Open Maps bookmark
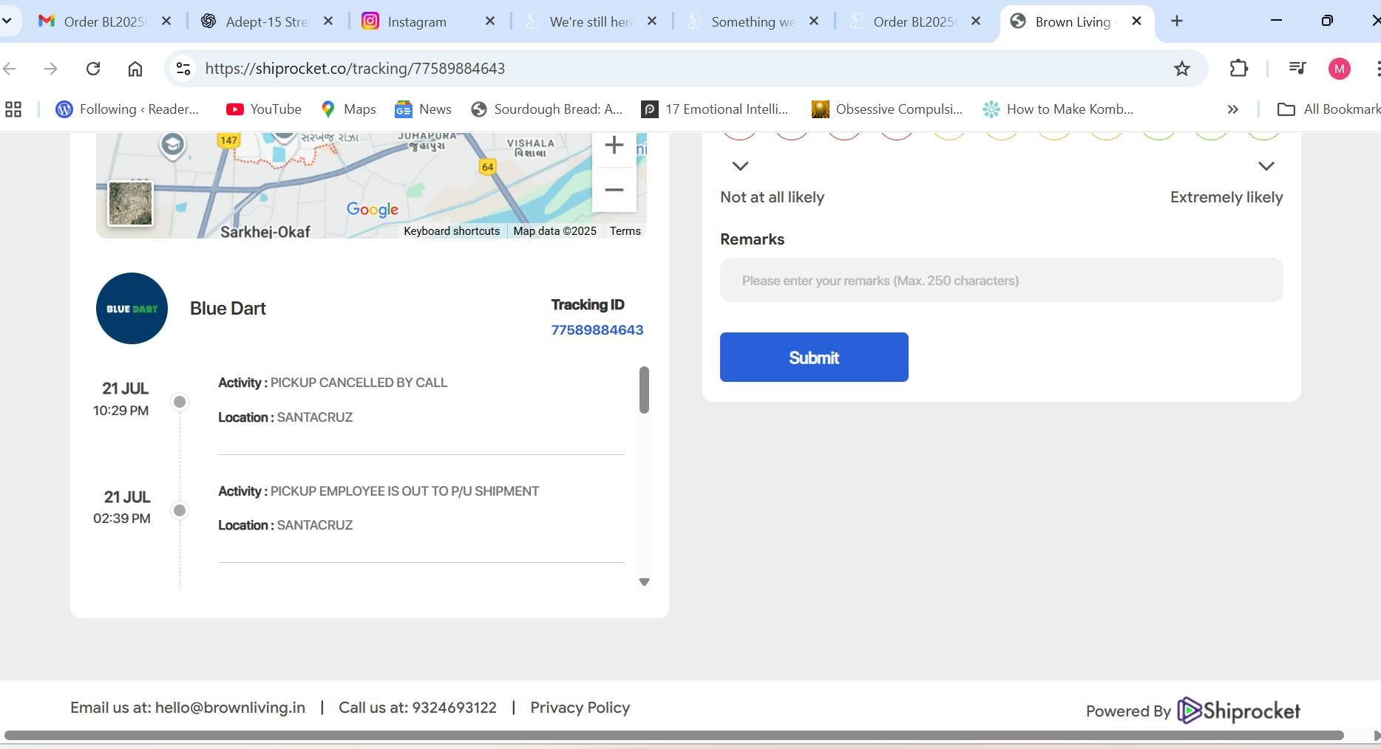This screenshot has height=749, width=1381. pyautogui.click(x=348, y=109)
